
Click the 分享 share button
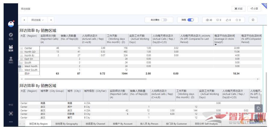point(254,8)
